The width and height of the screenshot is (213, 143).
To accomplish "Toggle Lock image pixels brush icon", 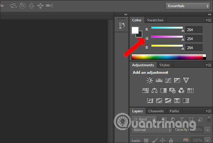I will coord(155,140).
